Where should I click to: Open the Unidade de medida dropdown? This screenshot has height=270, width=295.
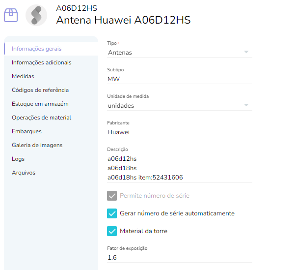point(180,105)
